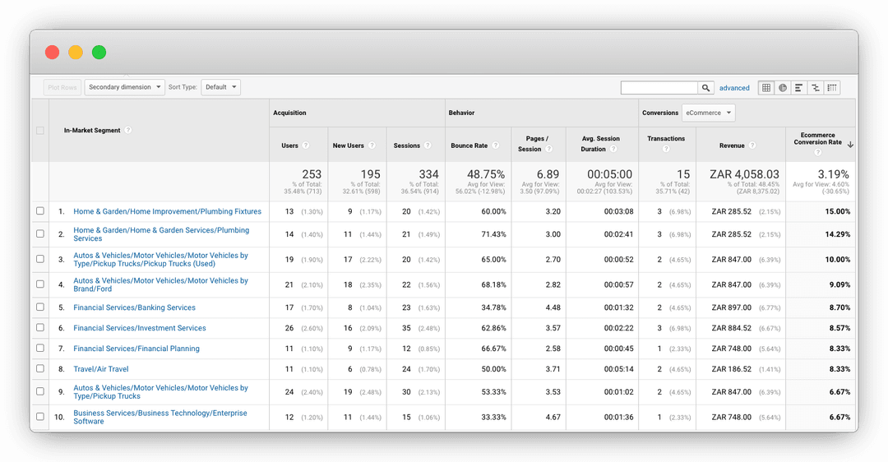The image size is (888, 462).
Task: Click the table search input field
Action: (x=659, y=88)
